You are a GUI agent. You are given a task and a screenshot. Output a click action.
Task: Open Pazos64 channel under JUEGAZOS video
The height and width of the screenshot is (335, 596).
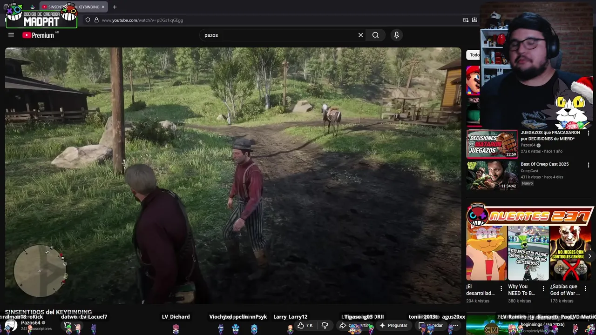coord(528,145)
